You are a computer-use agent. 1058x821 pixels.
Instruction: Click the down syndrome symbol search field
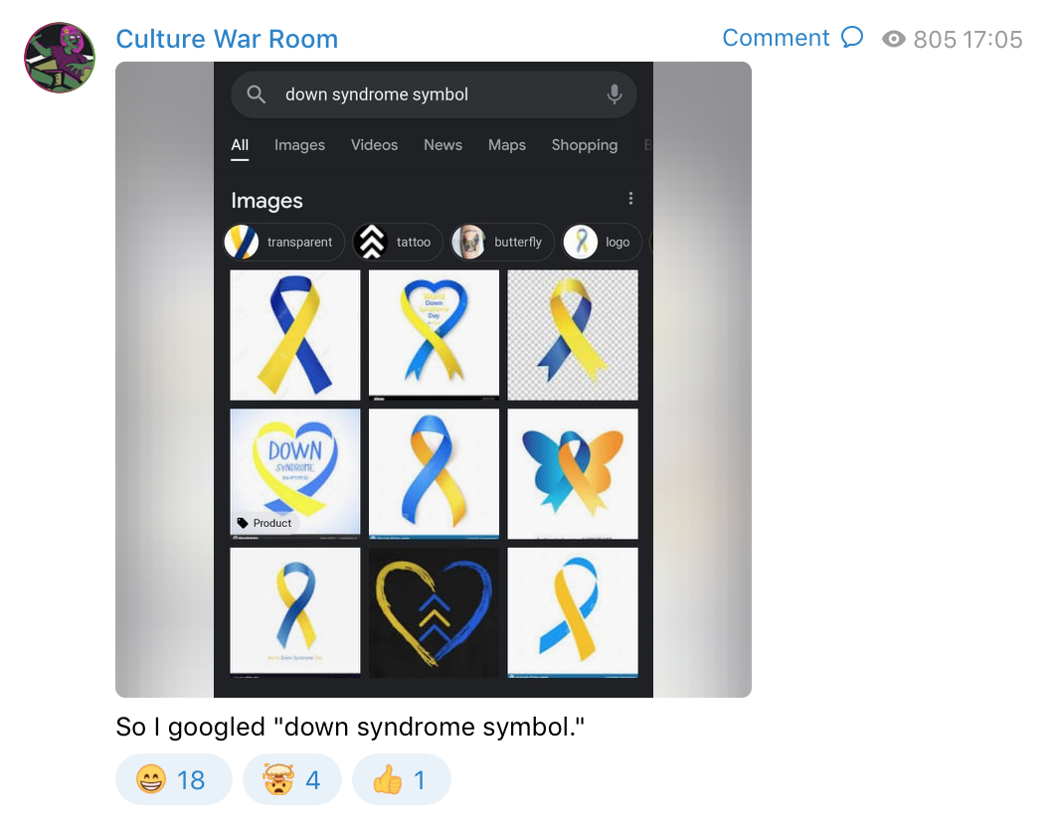[434, 94]
